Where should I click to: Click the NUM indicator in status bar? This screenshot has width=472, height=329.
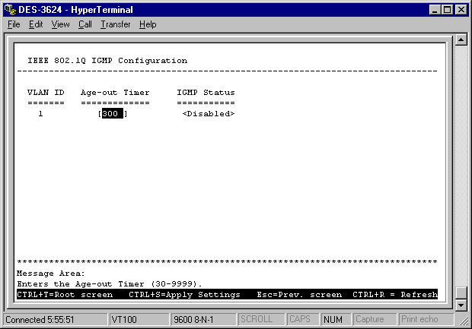pyautogui.click(x=333, y=320)
